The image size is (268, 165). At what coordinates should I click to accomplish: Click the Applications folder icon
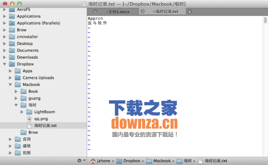tap(12, 16)
